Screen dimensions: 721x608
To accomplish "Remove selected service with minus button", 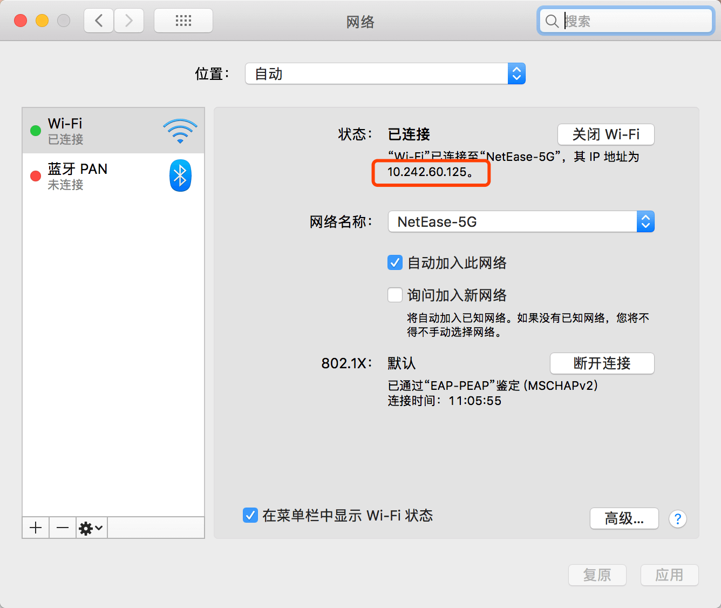I will click(63, 528).
